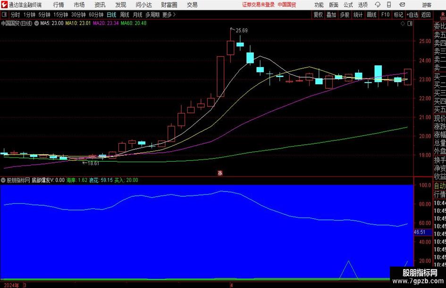Open the 资讯 menu
446x288 pixels.
[x=100, y=5]
